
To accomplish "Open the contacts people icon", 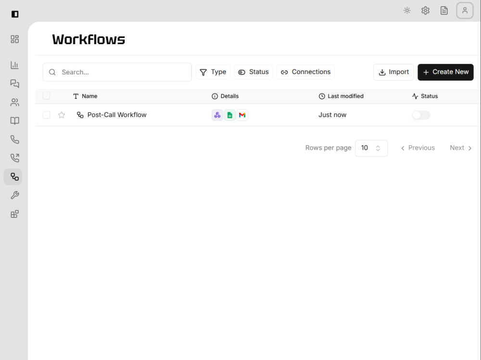I will (15, 102).
